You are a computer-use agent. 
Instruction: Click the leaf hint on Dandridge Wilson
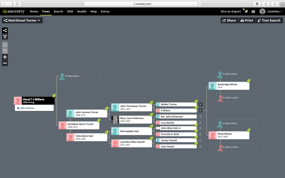click(x=249, y=81)
